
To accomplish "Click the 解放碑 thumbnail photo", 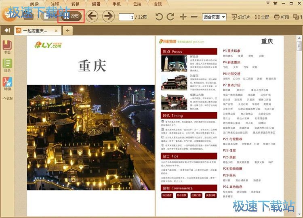I will click(174, 63).
